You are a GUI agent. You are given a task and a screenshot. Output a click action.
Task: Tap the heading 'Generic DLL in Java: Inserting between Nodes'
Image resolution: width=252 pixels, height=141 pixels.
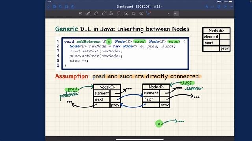122,29
